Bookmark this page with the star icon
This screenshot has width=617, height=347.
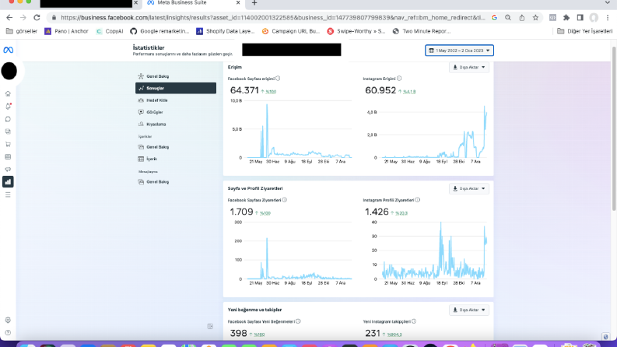coord(535,17)
